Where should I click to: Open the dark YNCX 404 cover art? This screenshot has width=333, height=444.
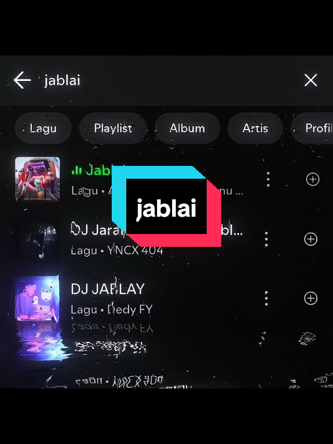pyautogui.click(x=37, y=239)
